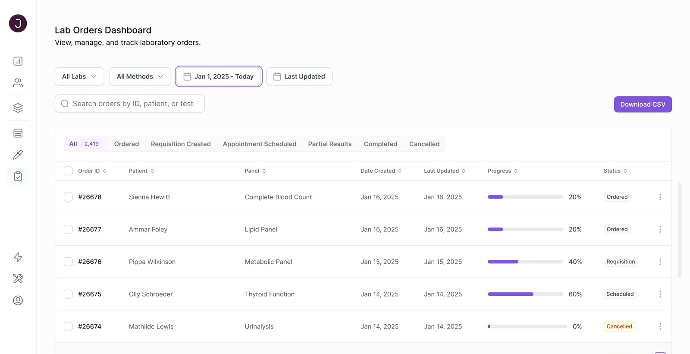Switch to the Ordered tab
Image resolution: width=690 pixels, height=354 pixels.
pos(126,144)
